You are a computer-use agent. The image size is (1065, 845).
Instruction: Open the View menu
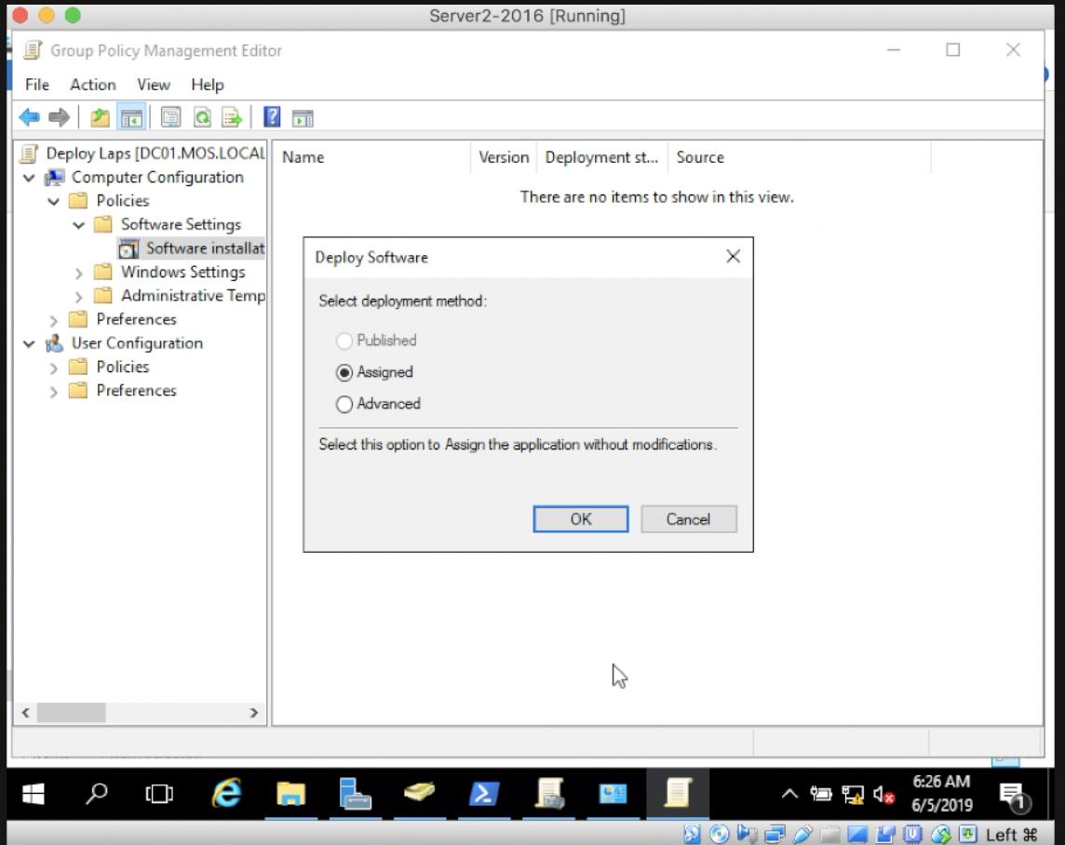(x=154, y=85)
